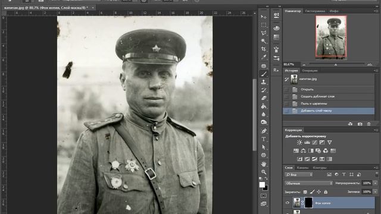Change screen mode icon in toolbar

(263, 204)
